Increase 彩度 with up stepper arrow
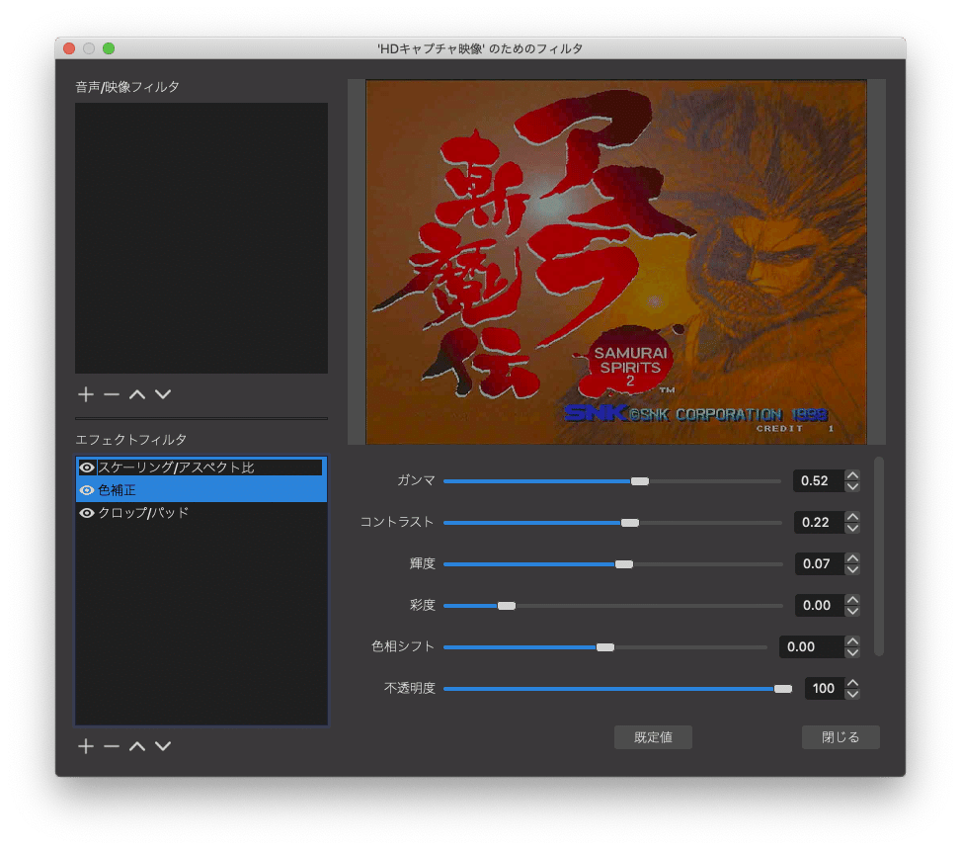Screen dimensions: 961x850 [x=852, y=600]
